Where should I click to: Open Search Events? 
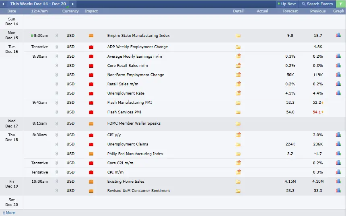pos(317,4)
